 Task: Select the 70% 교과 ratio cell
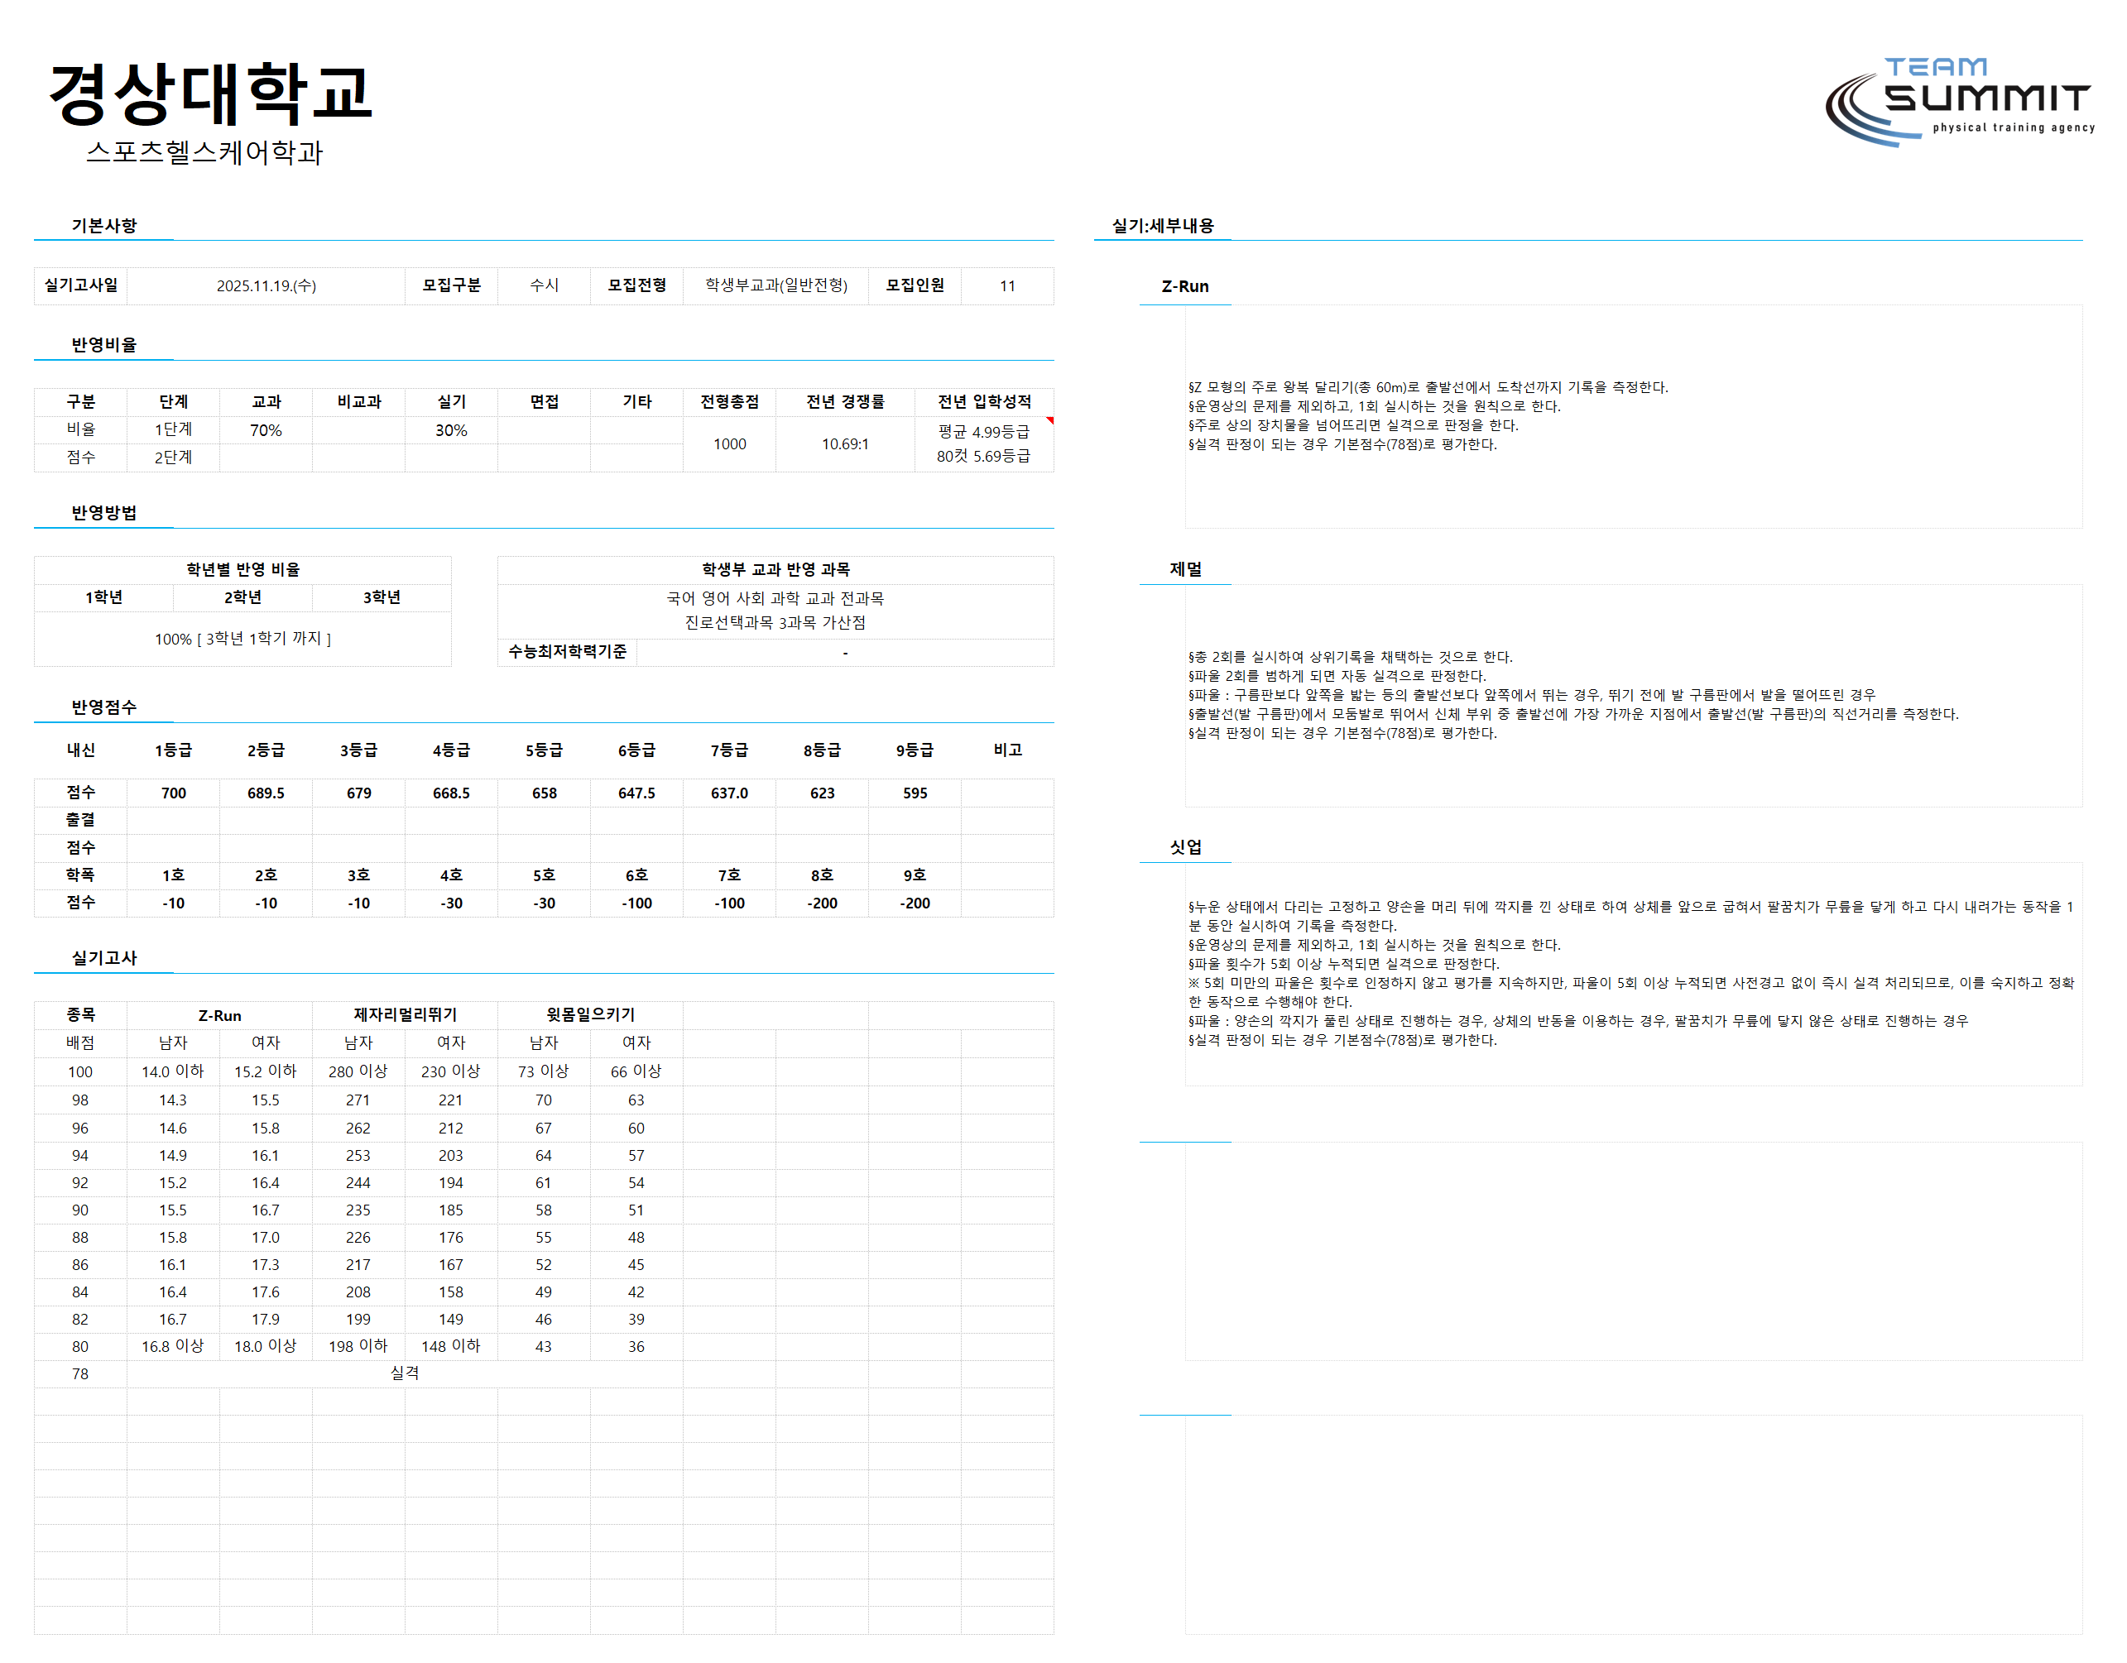pos(266,430)
